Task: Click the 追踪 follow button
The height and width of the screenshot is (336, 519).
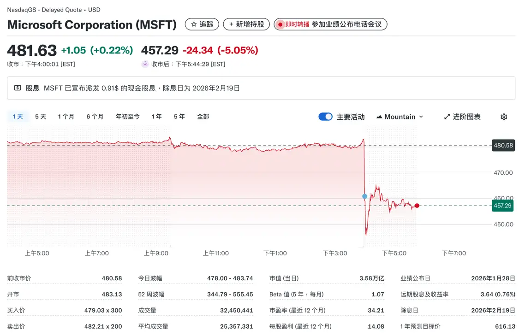Action: click(x=202, y=24)
